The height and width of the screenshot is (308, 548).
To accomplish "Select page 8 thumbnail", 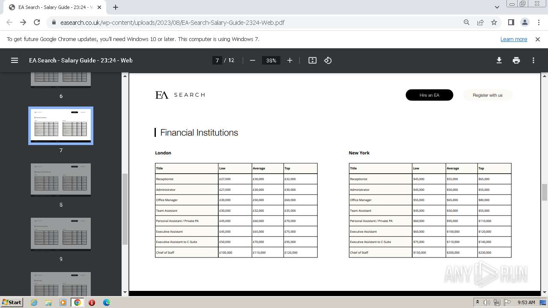I will (61, 180).
